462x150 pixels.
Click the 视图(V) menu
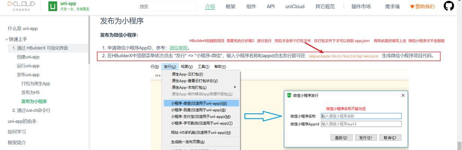pyautogui.click(x=187, y=66)
